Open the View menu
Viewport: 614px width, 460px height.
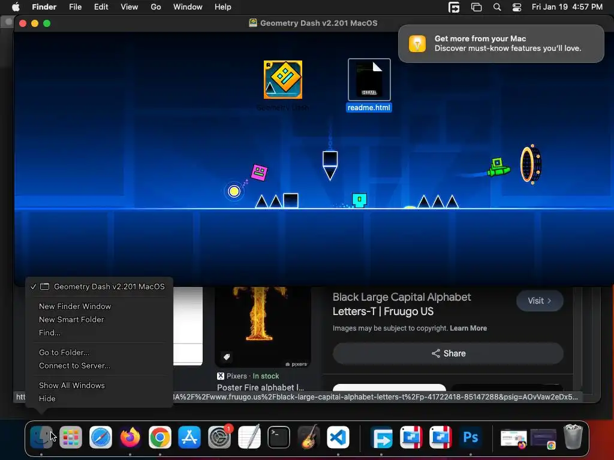pyautogui.click(x=130, y=7)
